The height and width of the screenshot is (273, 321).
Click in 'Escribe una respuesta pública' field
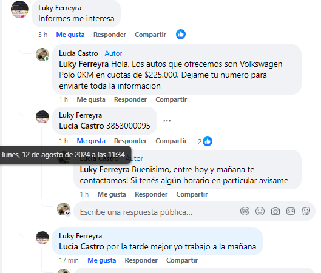click(157, 212)
